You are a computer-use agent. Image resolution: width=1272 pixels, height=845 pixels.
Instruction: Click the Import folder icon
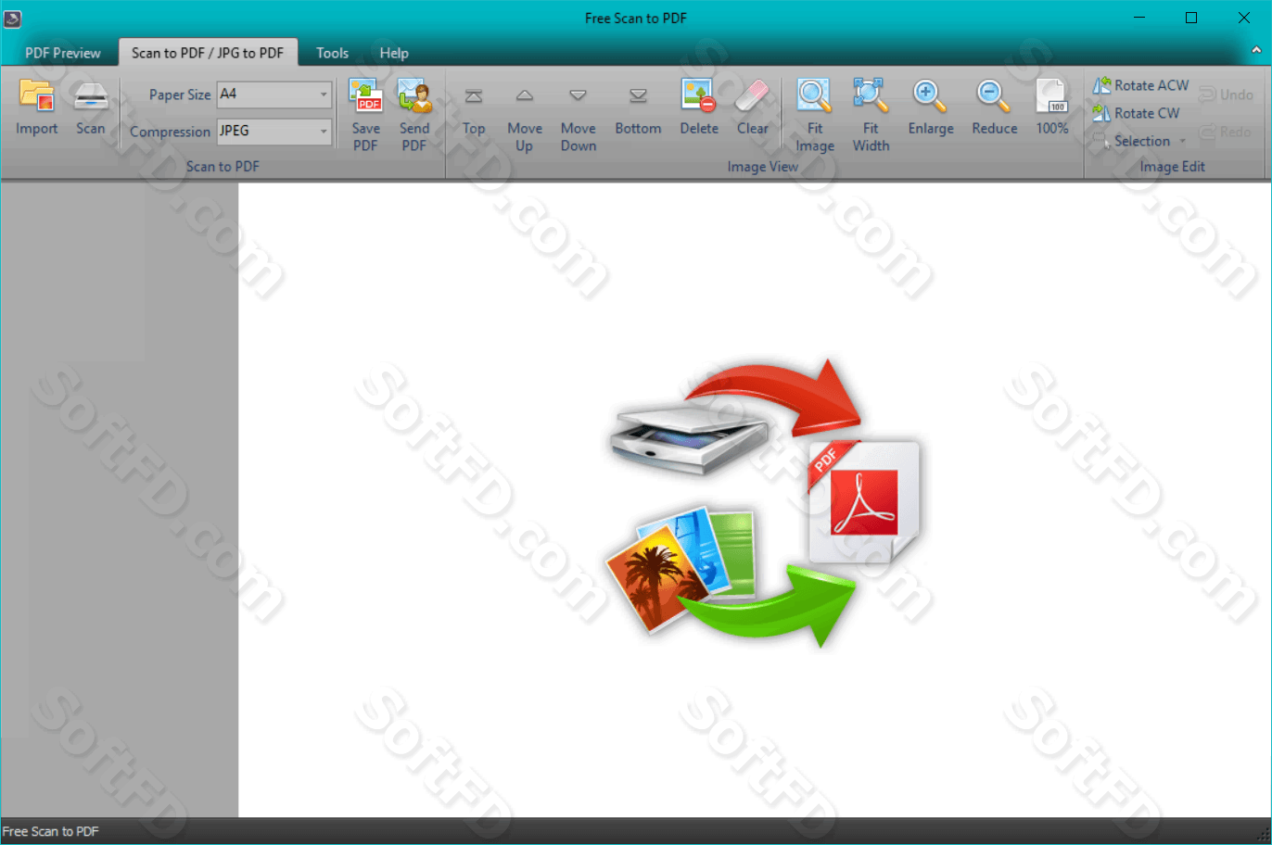pos(37,95)
